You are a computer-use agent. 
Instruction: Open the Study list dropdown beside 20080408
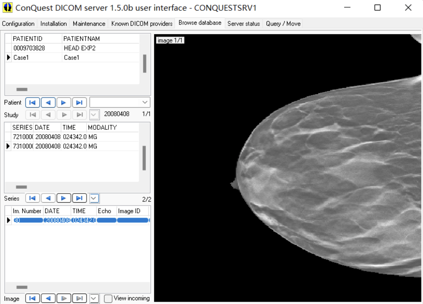94,115
